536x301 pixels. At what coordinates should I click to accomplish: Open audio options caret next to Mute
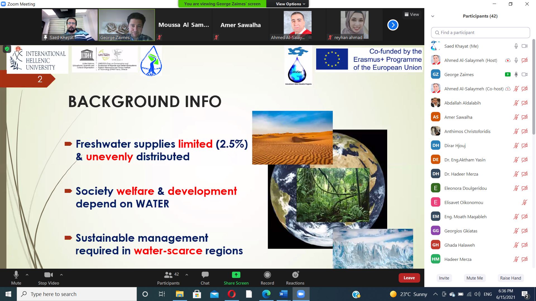click(x=27, y=275)
